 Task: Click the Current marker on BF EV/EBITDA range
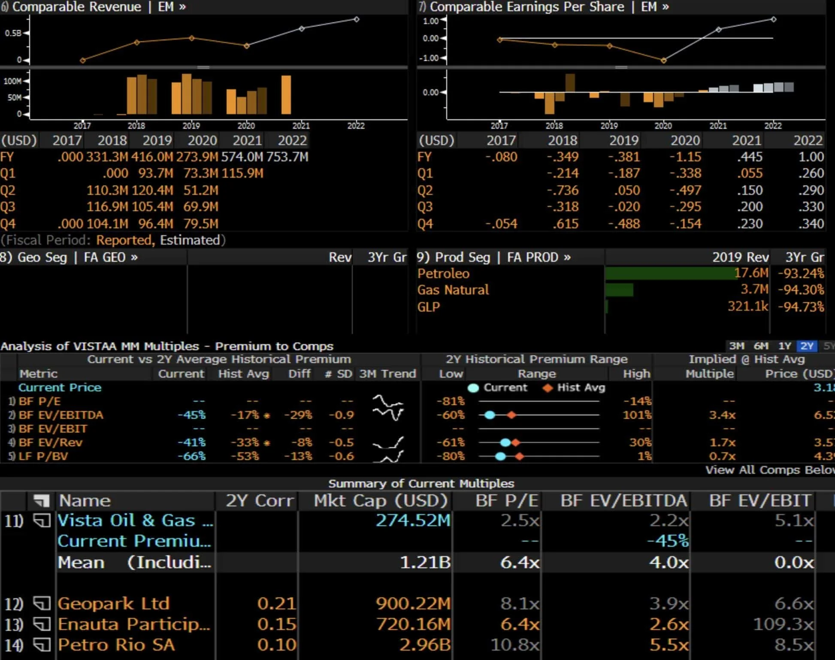(x=490, y=415)
